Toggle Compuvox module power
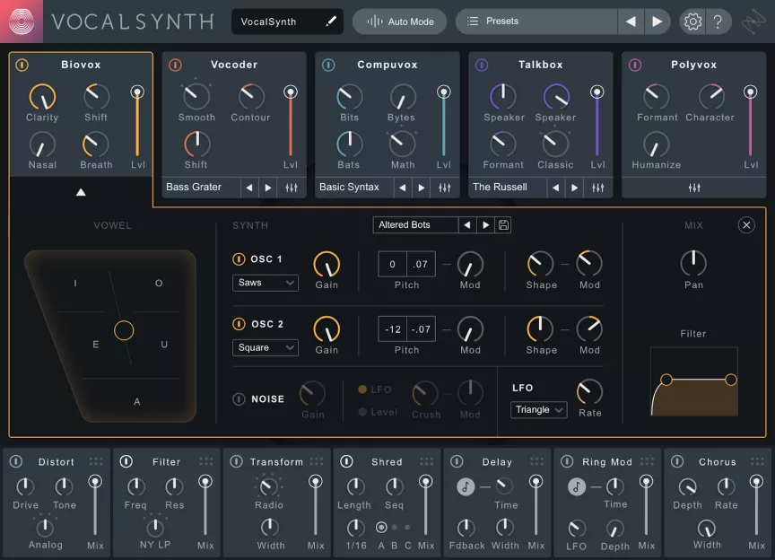 [x=328, y=65]
